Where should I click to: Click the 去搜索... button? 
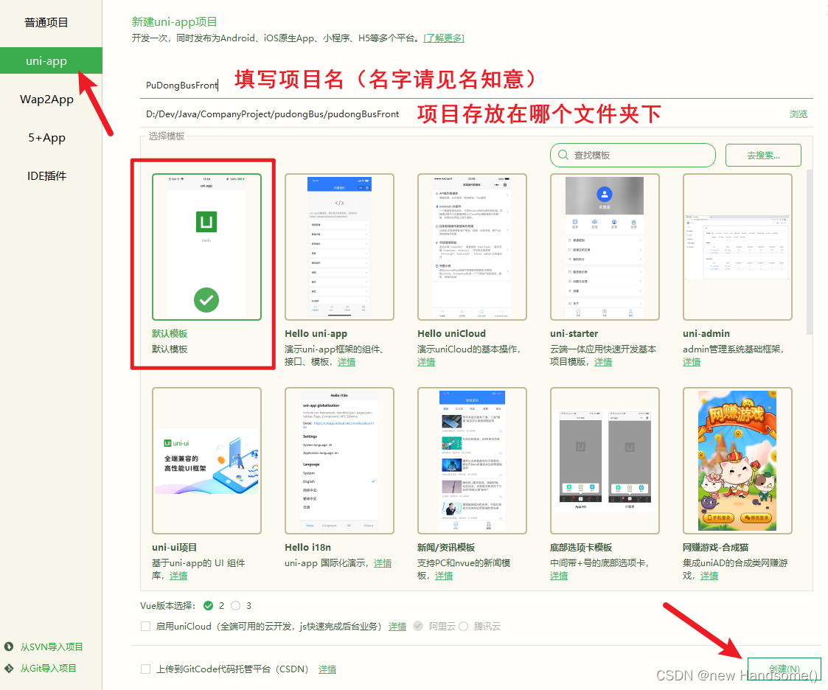click(763, 156)
